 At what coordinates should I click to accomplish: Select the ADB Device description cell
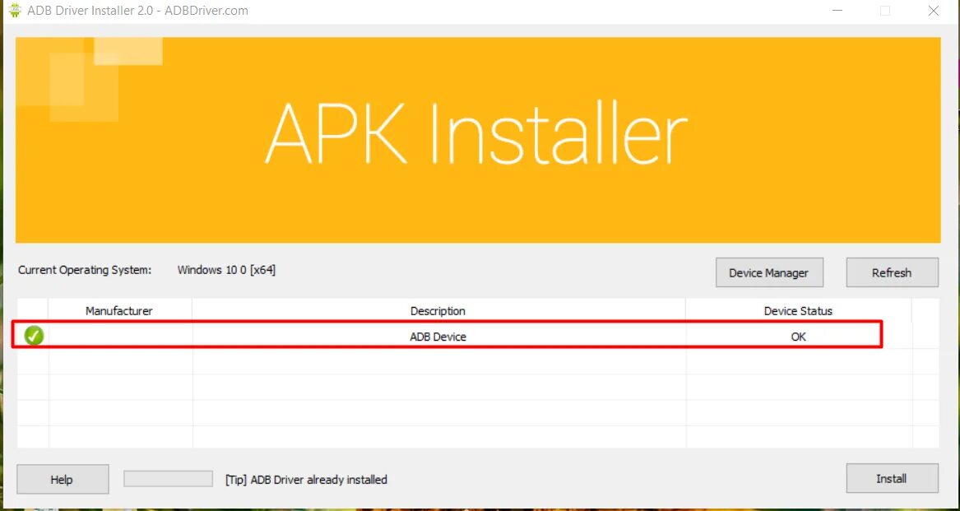(x=438, y=337)
